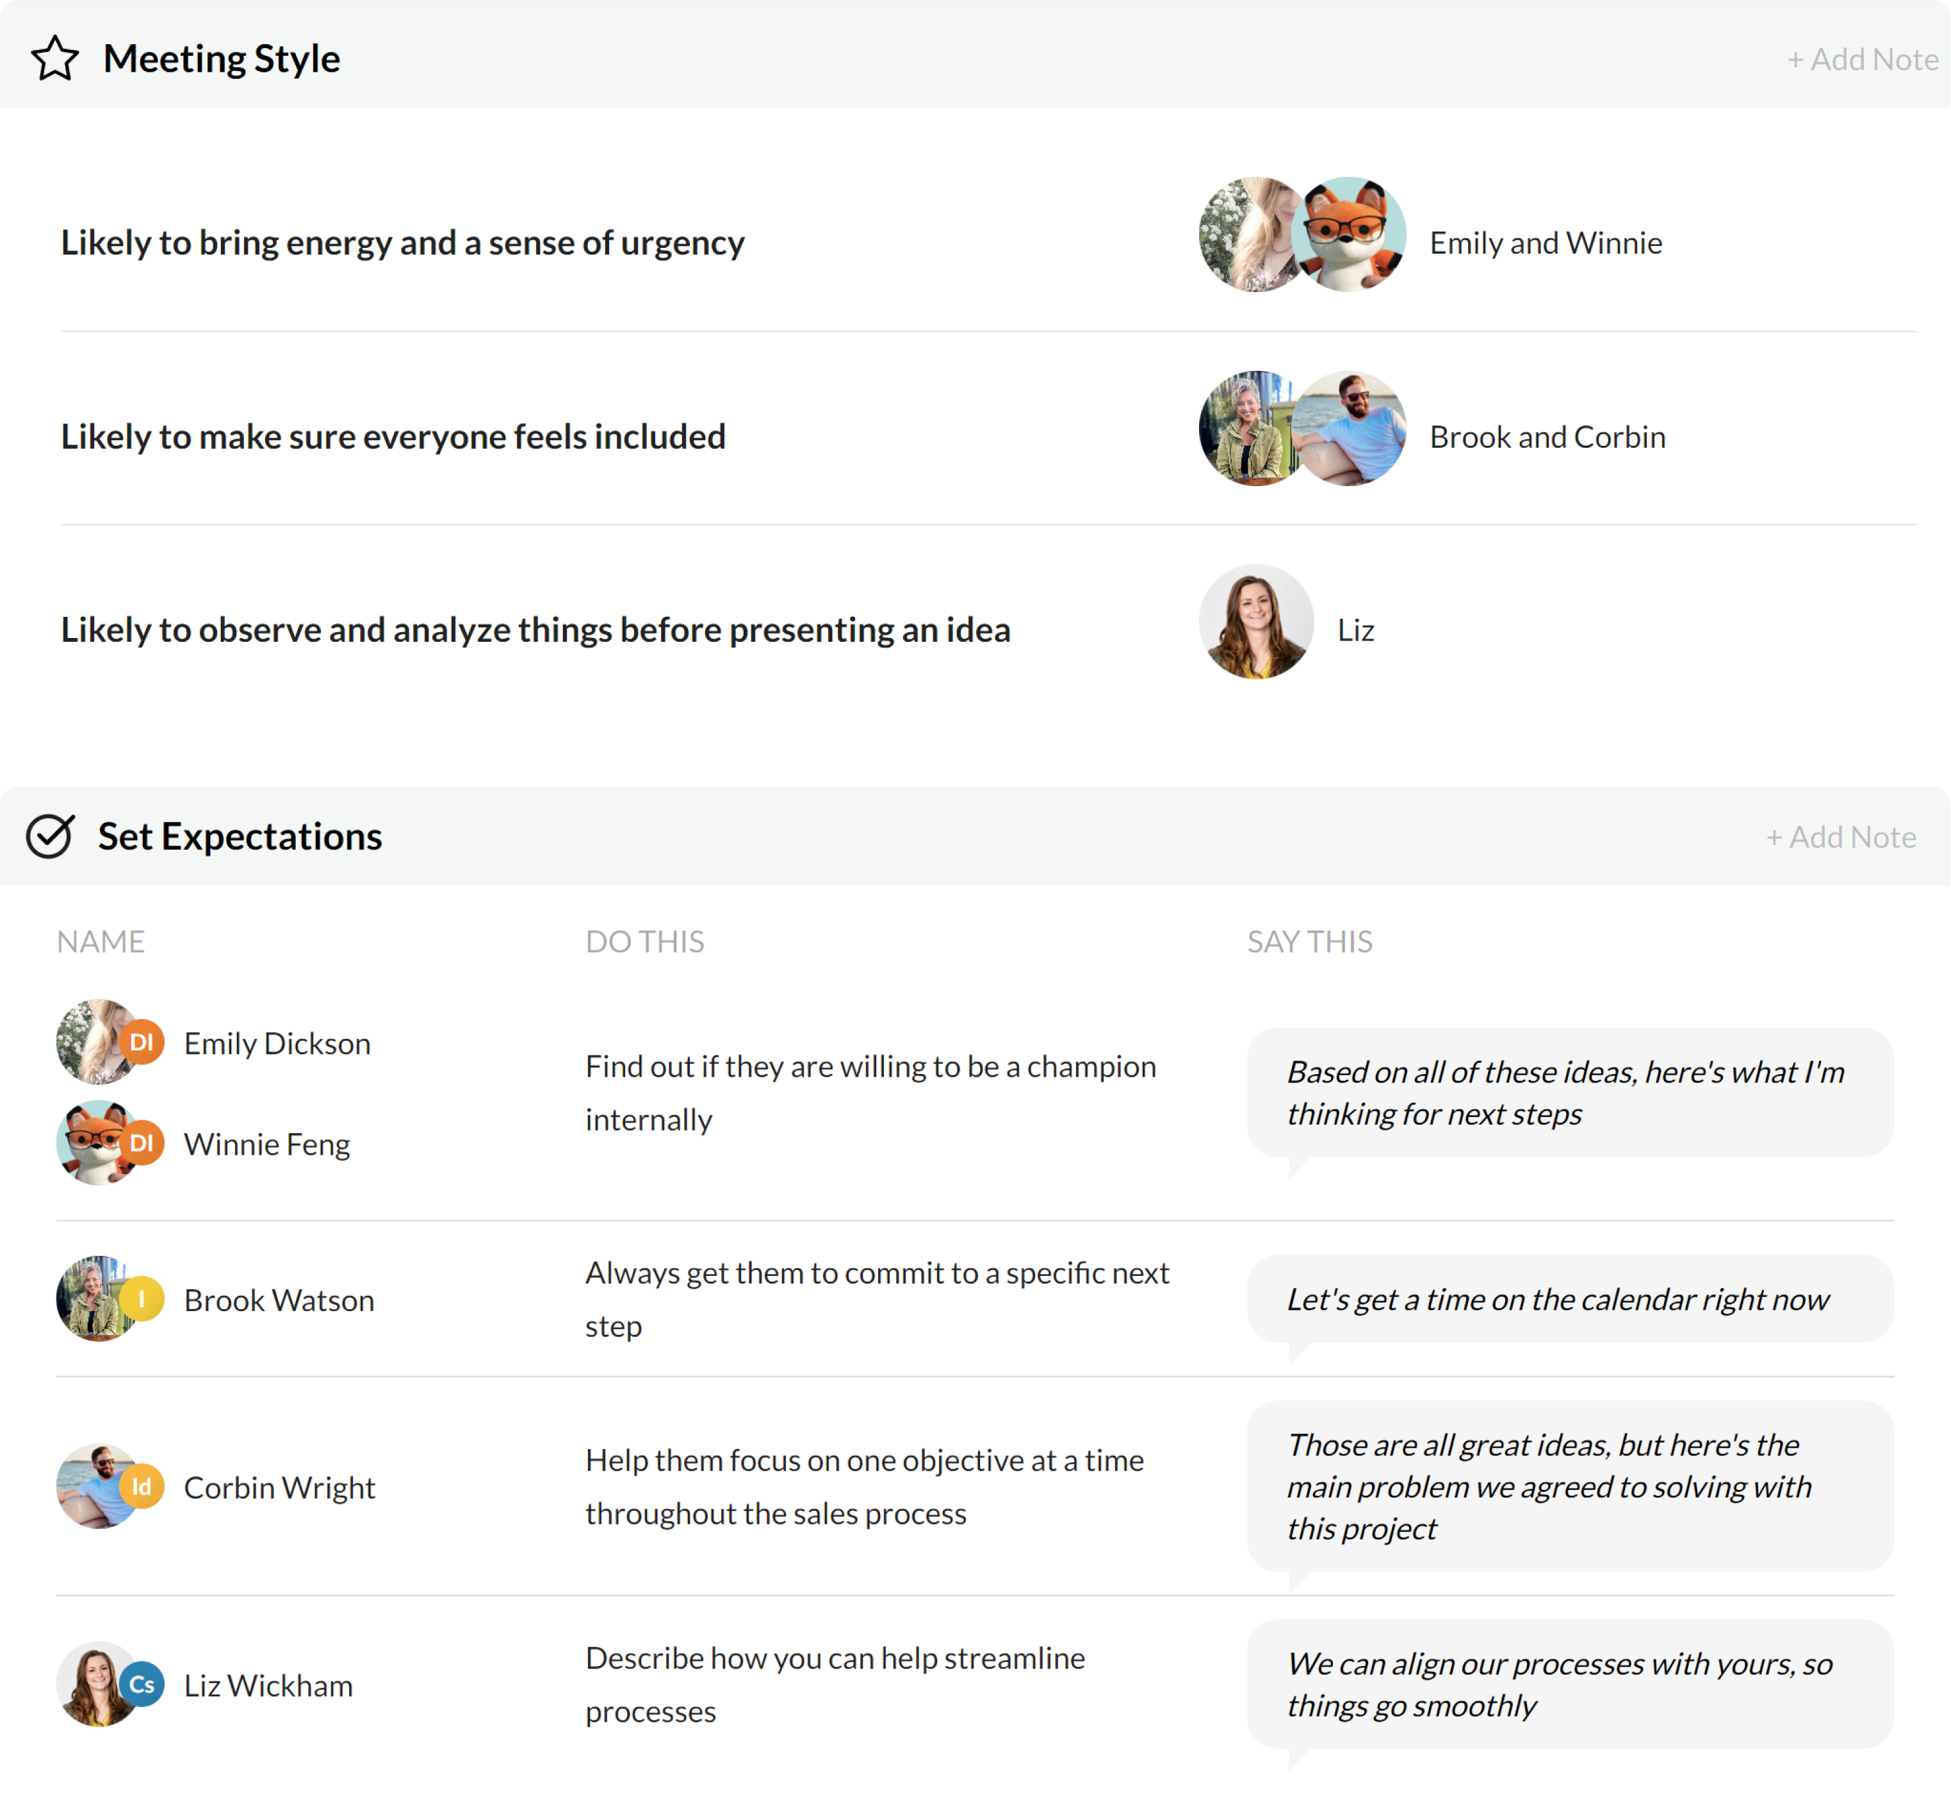Click Emily Dickson's orange DI badge
This screenshot has width=1951, height=1805.
[x=142, y=1042]
